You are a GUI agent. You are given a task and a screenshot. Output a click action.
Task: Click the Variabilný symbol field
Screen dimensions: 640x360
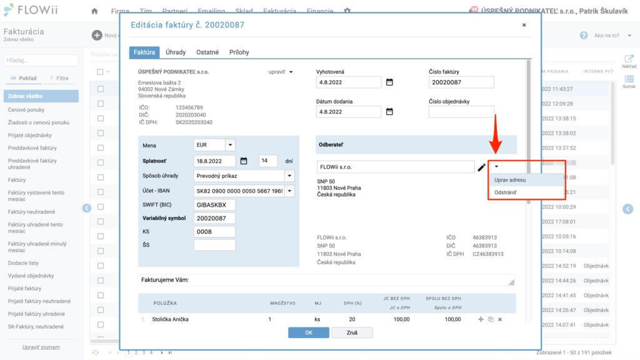214,218
